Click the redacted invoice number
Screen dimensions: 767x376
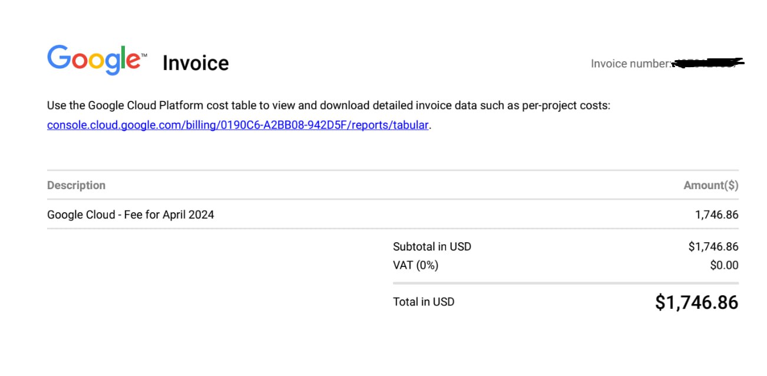tap(708, 62)
